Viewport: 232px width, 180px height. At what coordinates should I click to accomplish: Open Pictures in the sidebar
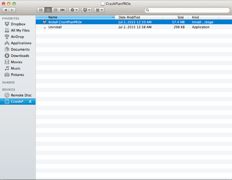(17, 75)
